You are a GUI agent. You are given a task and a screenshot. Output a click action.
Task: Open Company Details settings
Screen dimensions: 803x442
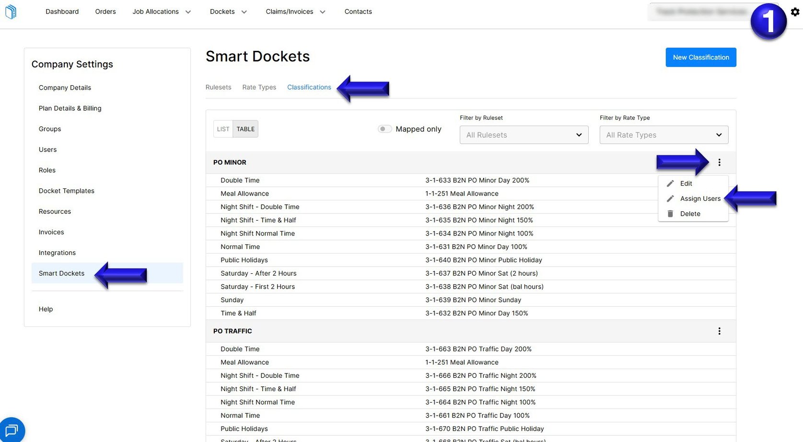point(65,88)
